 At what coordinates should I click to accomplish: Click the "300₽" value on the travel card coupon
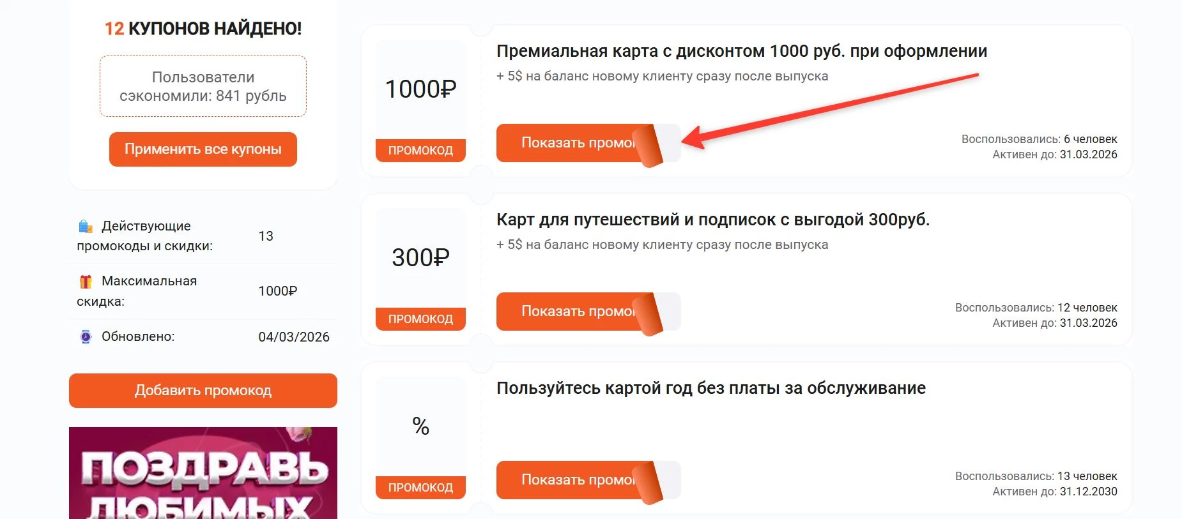tap(421, 257)
